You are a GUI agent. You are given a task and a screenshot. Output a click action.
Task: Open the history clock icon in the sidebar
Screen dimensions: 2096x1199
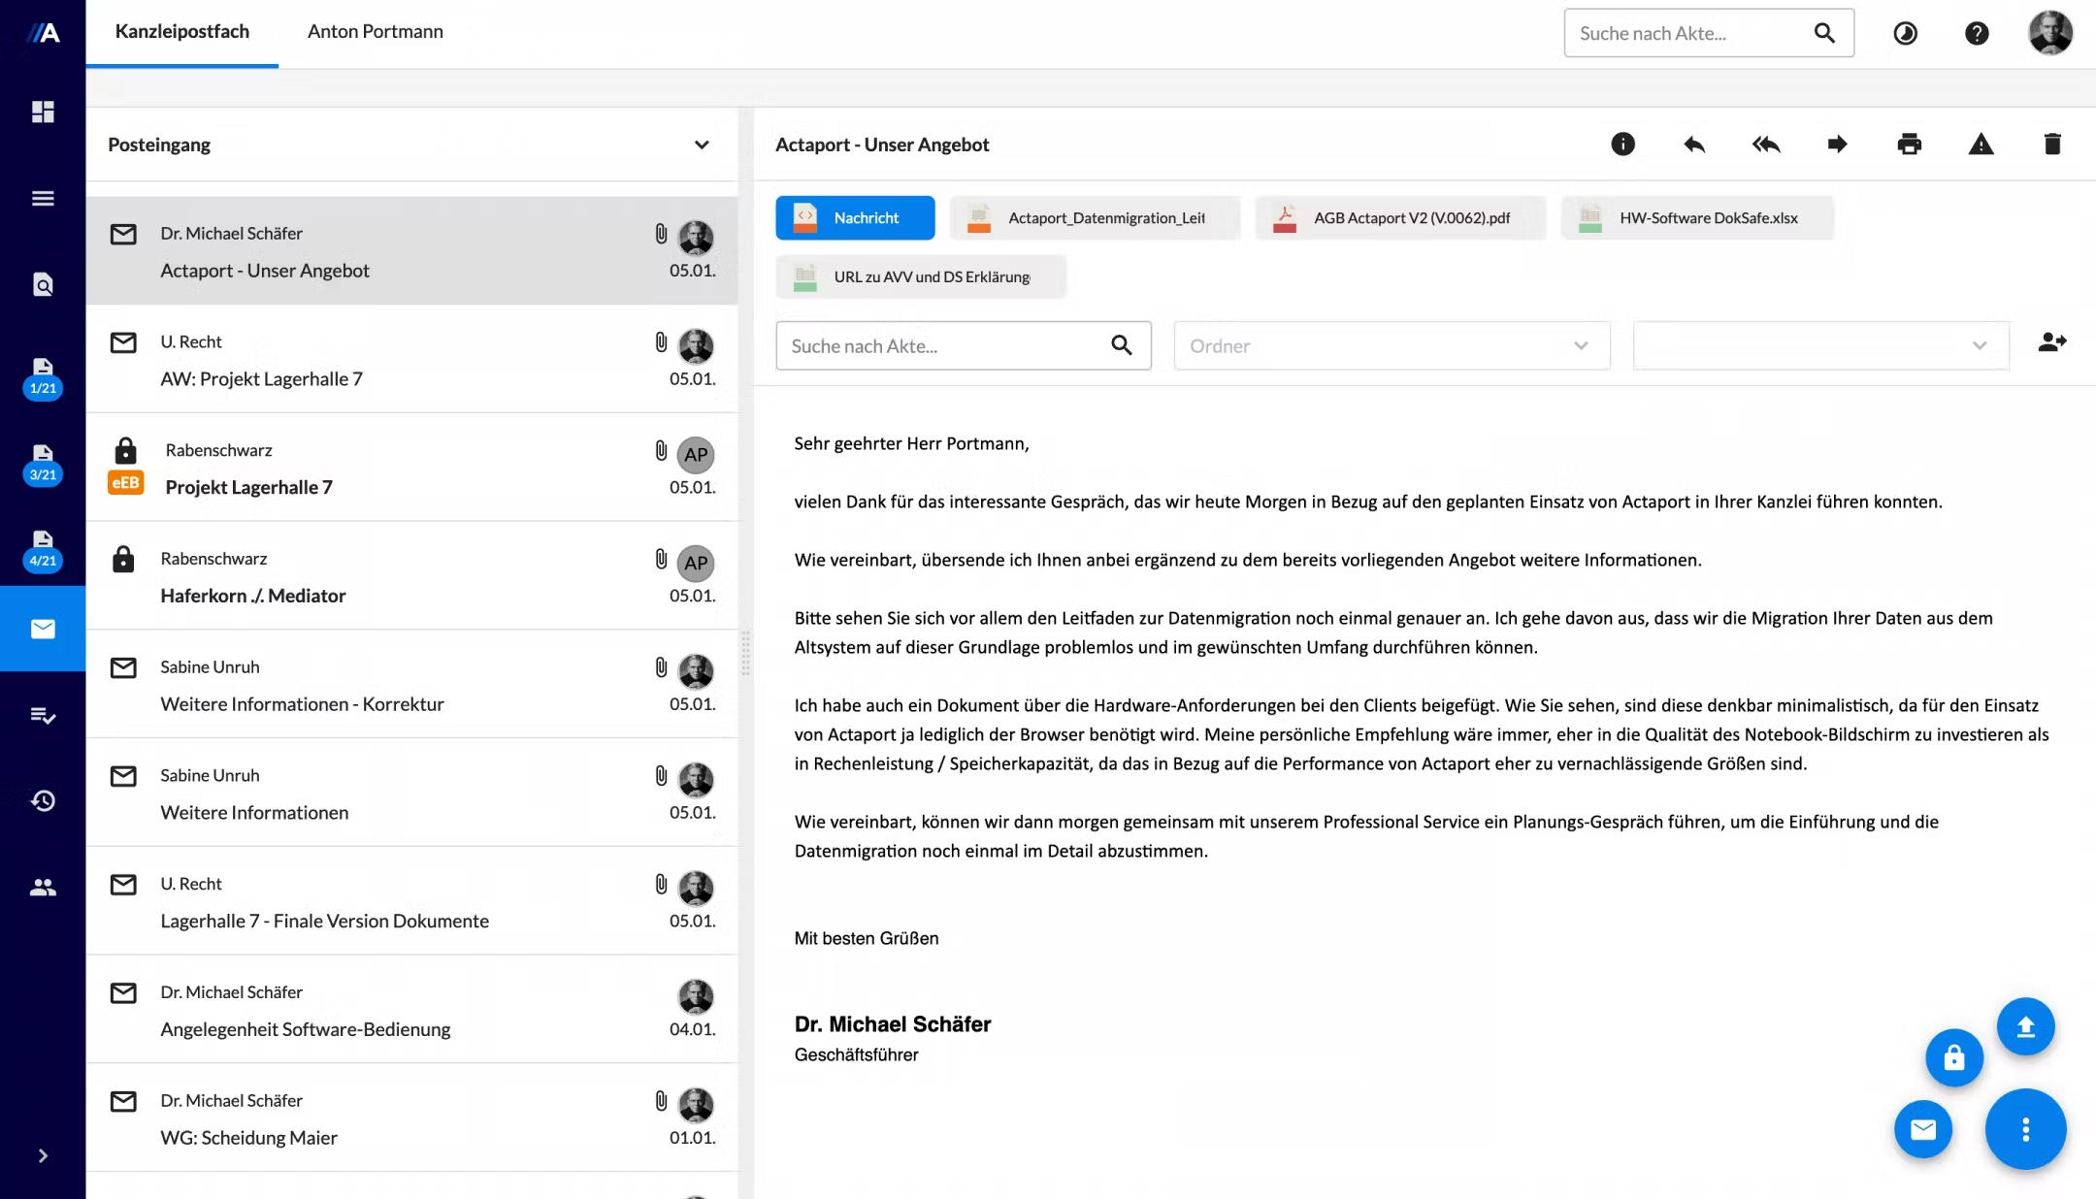click(x=43, y=800)
